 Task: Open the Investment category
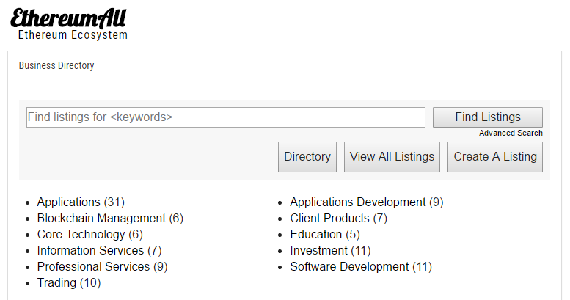(x=319, y=251)
